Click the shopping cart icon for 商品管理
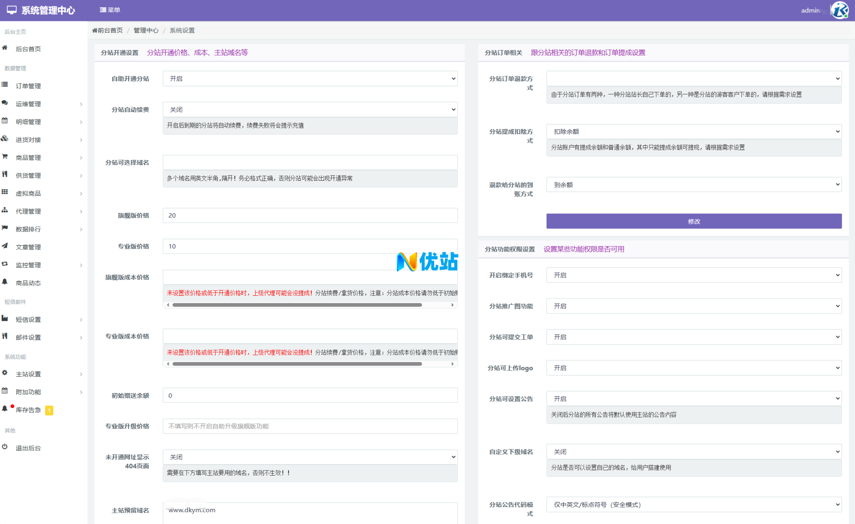The width and height of the screenshot is (855, 524). point(5,156)
